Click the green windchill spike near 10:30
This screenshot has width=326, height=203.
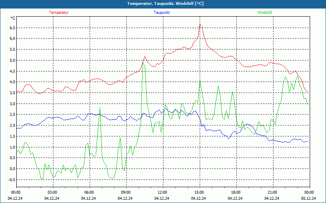[x=143, y=63]
